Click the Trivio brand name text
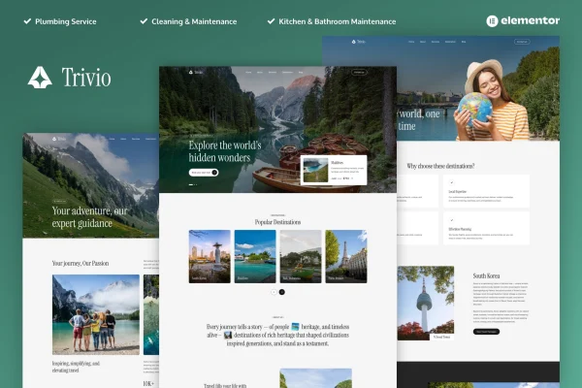582x388 pixels. point(86,78)
